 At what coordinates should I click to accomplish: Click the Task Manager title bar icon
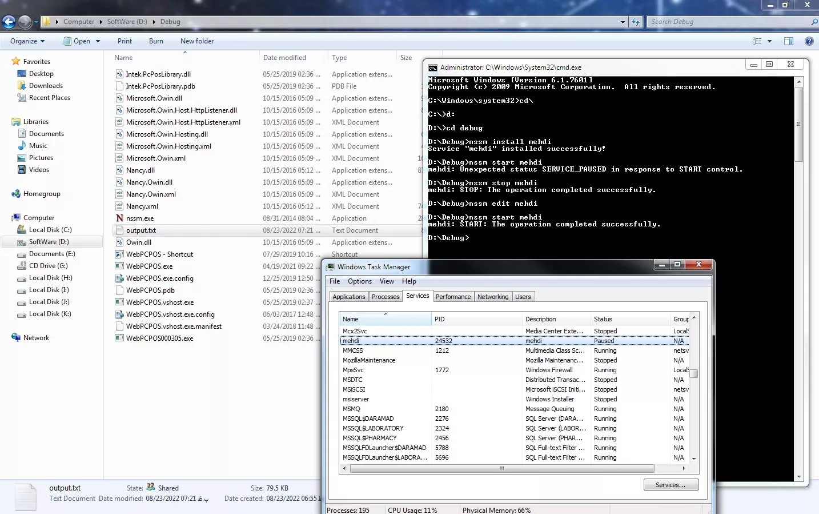tap(330, 267)
